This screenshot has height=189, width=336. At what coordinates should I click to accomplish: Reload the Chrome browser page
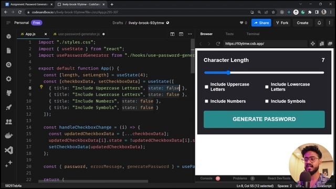click(20, 12)
